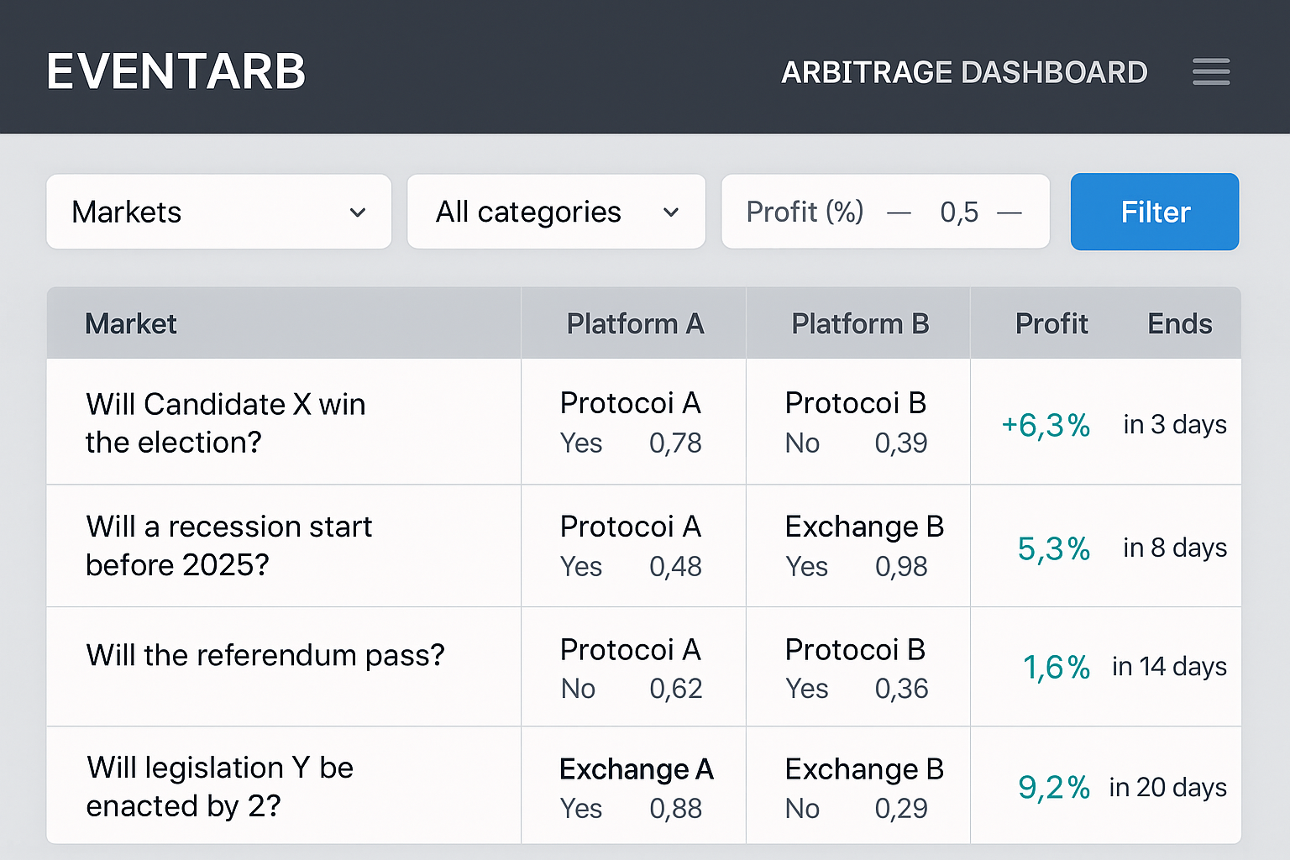The width and height of the screenshot is (1290, 860).
Task: Click the 9,2% profit figure
Action: pos(1054,788)
